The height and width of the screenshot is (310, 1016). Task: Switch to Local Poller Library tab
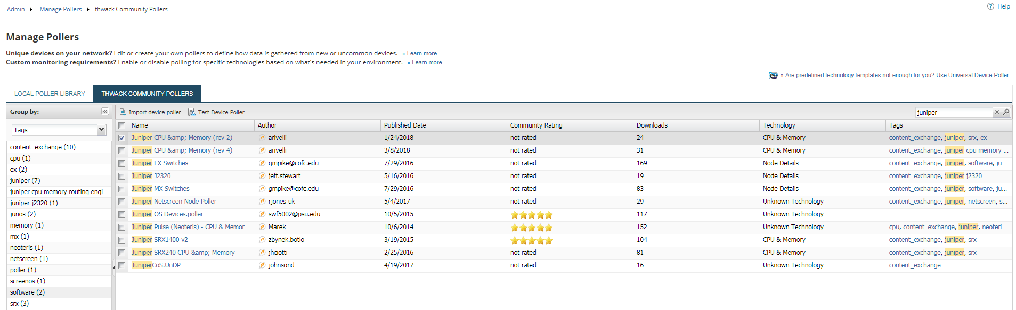(50, 94)
